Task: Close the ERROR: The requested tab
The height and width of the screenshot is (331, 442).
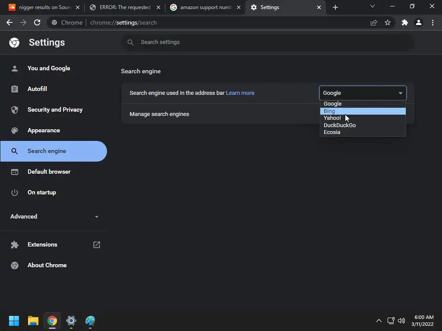Action: (x=158, y=7)
